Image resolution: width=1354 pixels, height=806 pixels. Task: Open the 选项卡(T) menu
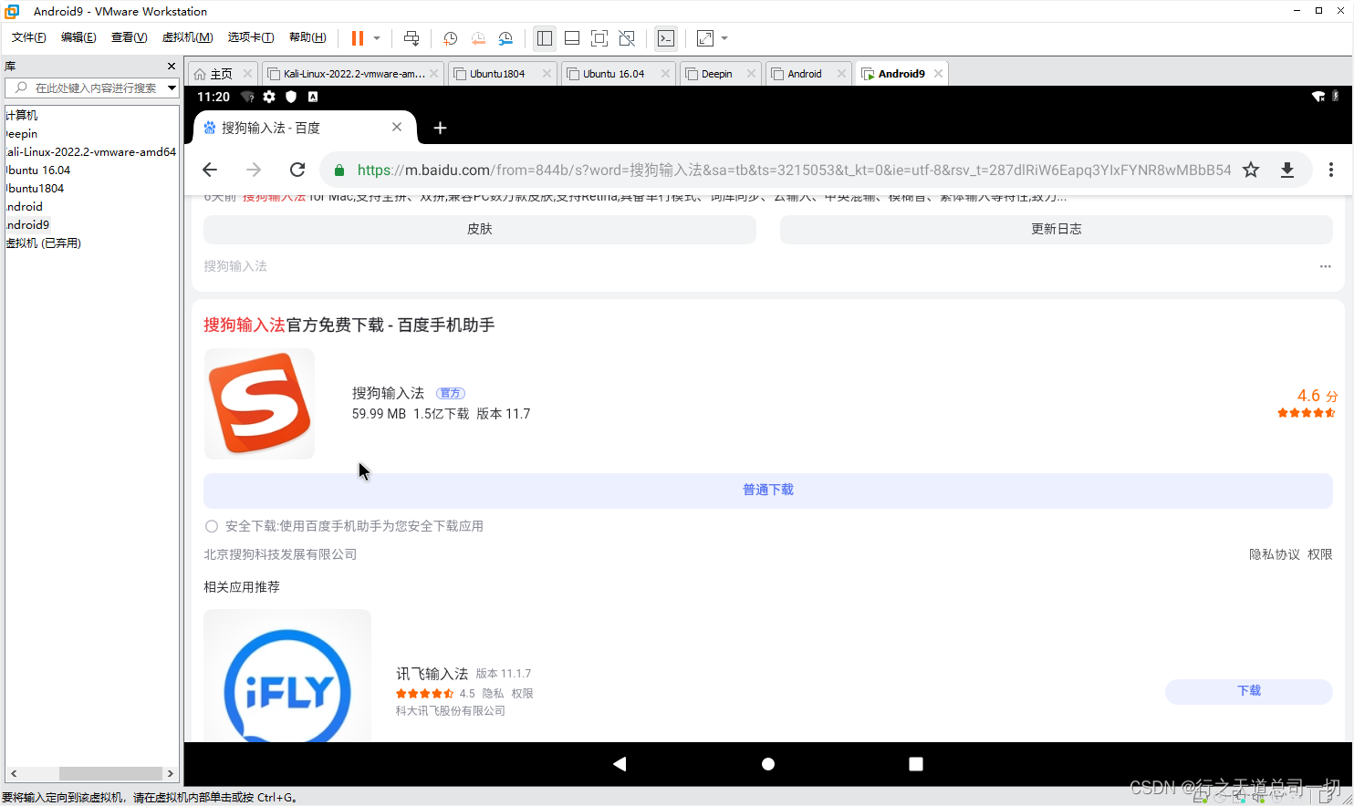(251, 37)
